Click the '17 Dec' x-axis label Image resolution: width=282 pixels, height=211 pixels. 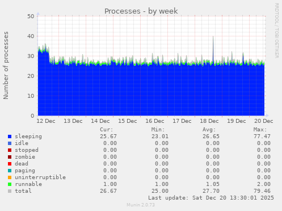pos(182,121)
